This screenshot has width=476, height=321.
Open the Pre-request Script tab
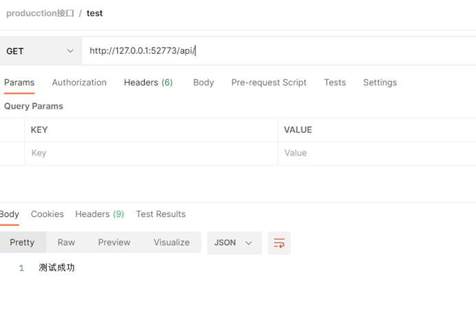[x=269, y=83]
